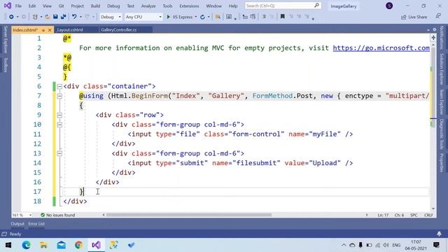Click the horizontal scrollbar thumb
The height and width of the screenshot is (252, 448).
pyautogui.click(x=188, y=215)
